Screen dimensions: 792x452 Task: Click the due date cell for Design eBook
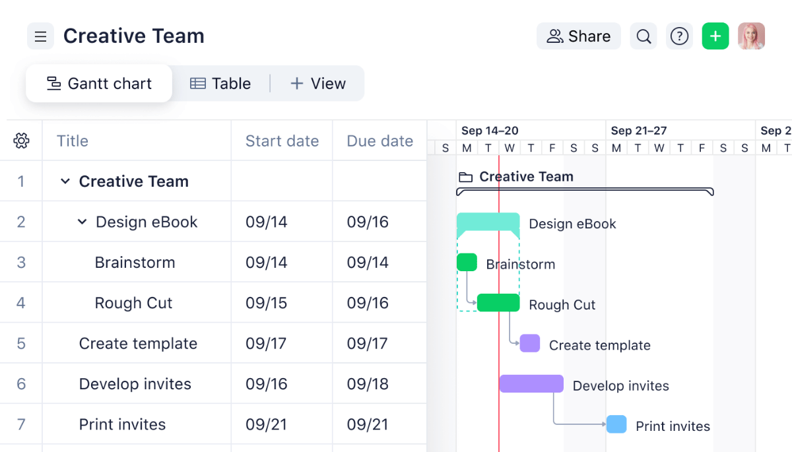(379, 222)
